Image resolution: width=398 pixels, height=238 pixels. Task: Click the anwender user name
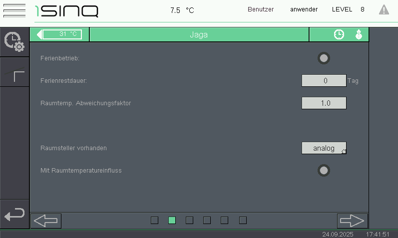[304, 9]
